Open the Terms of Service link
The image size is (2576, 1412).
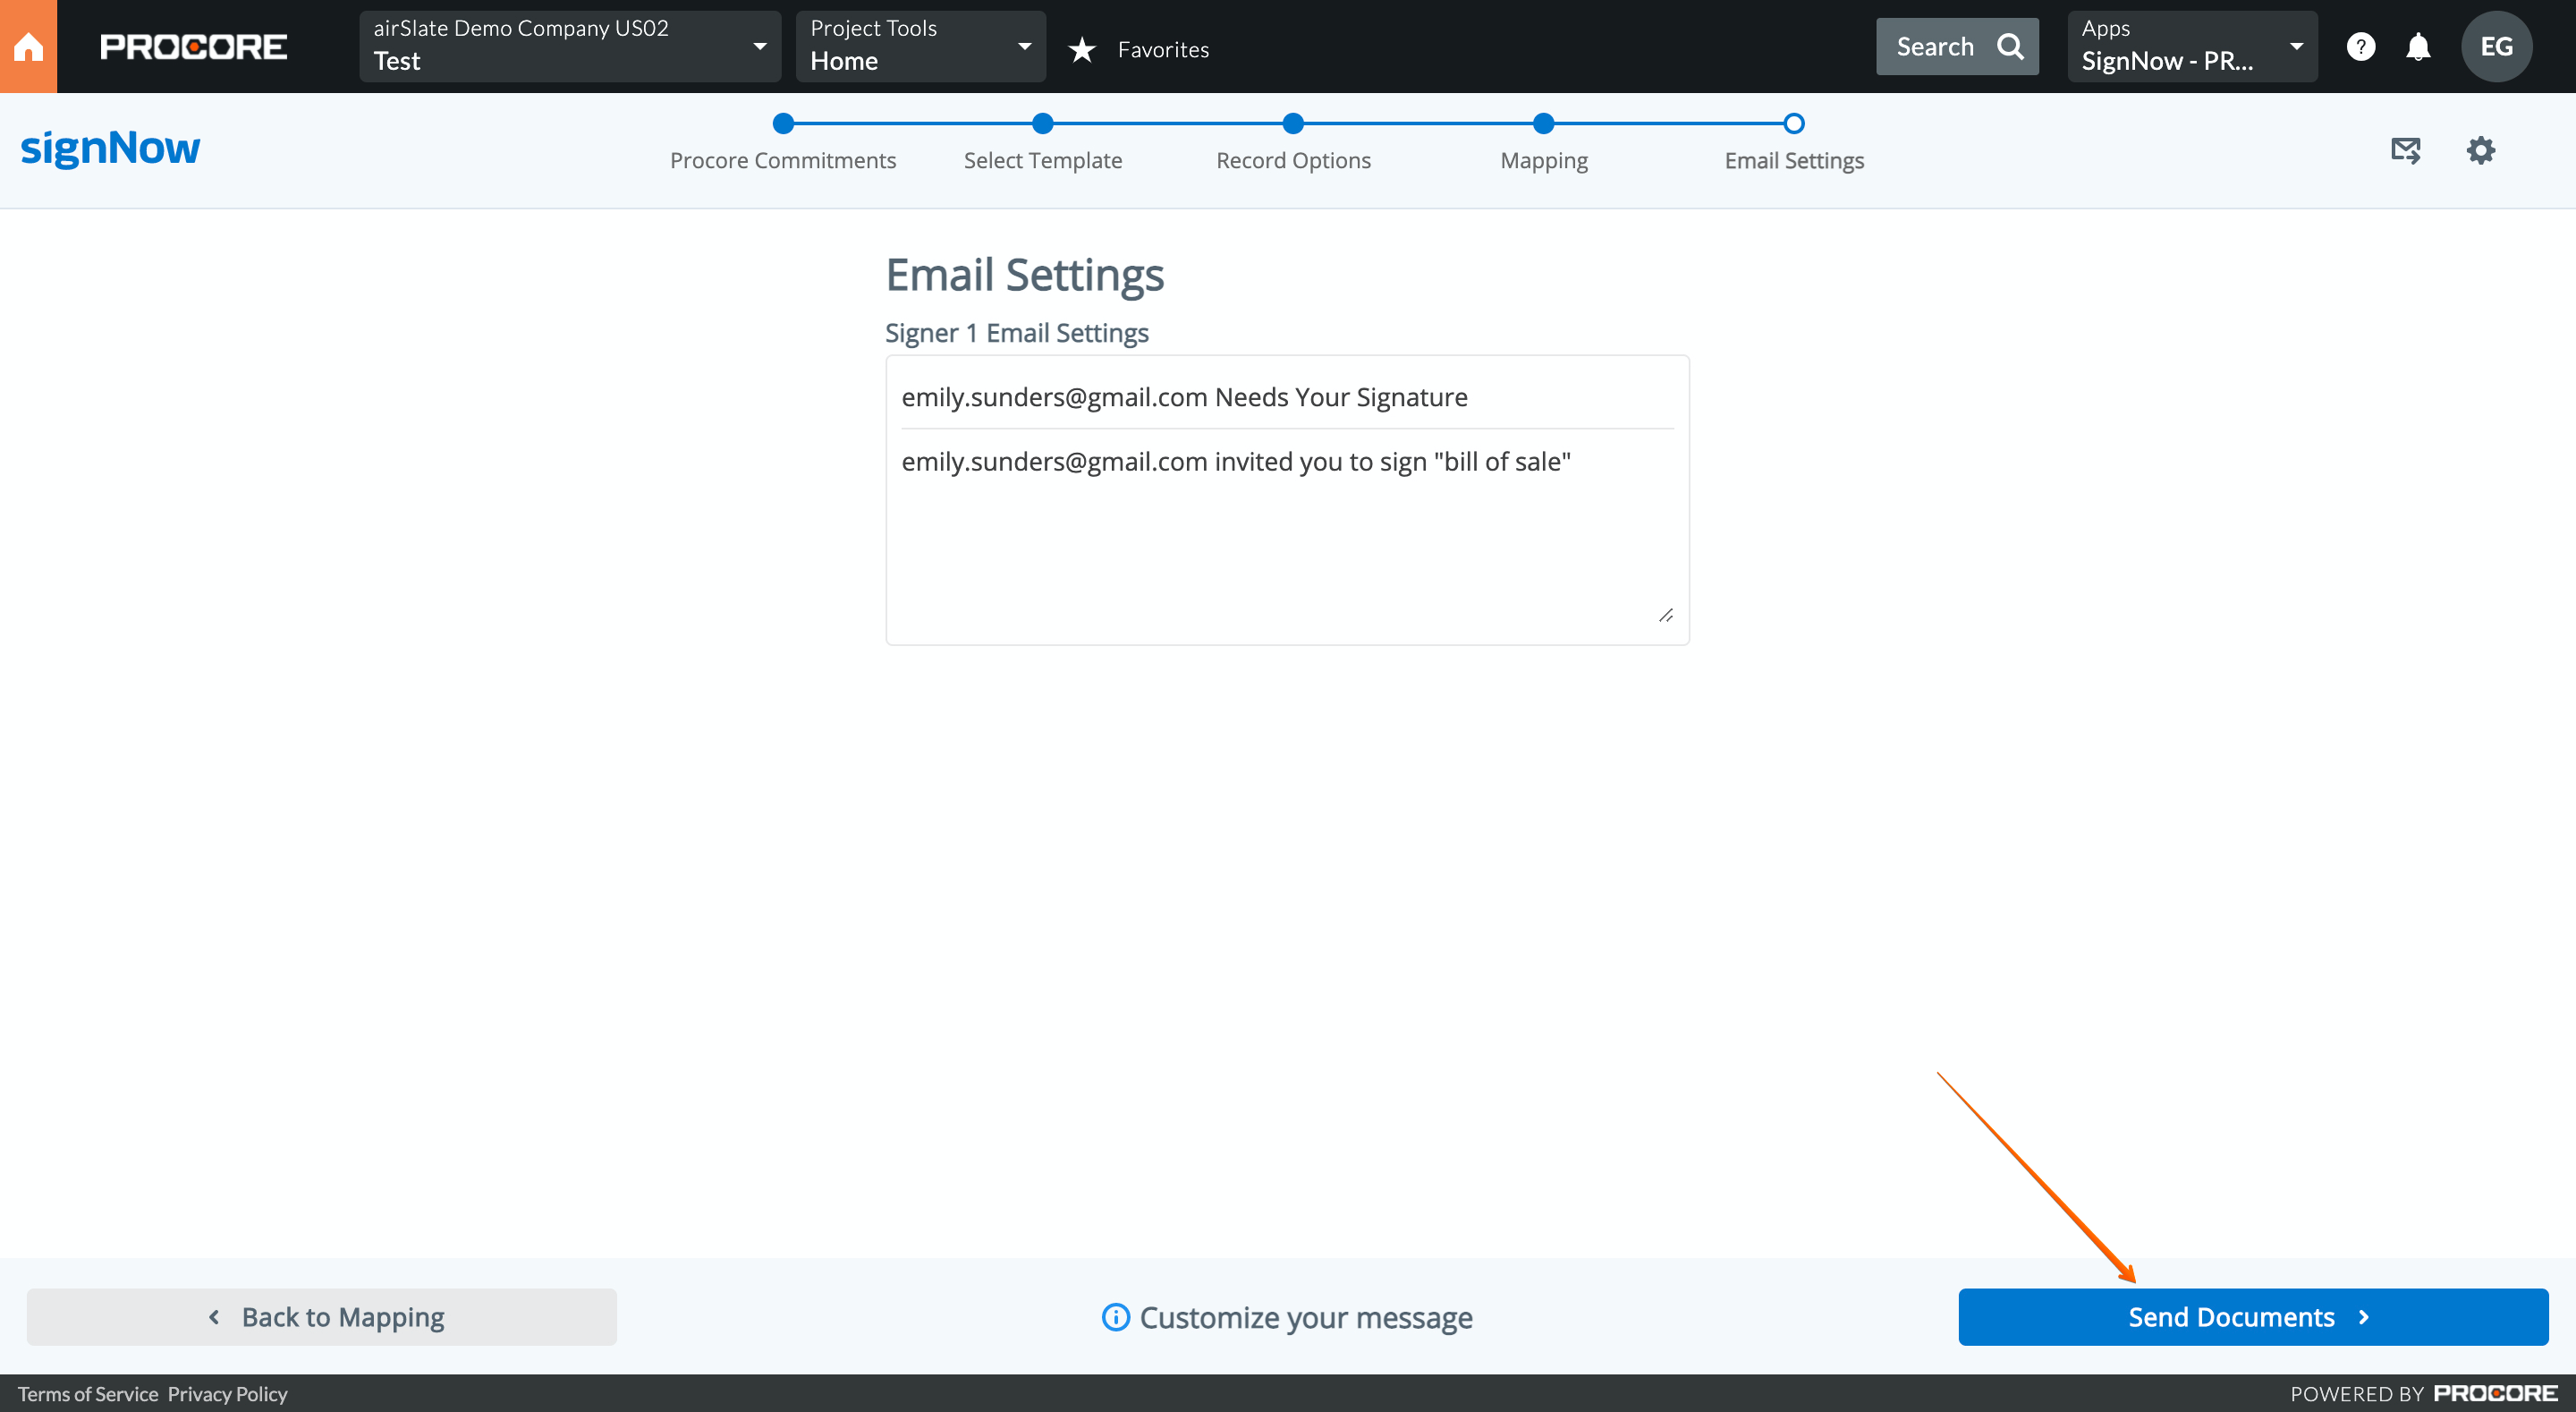(x=88, y=1394)
